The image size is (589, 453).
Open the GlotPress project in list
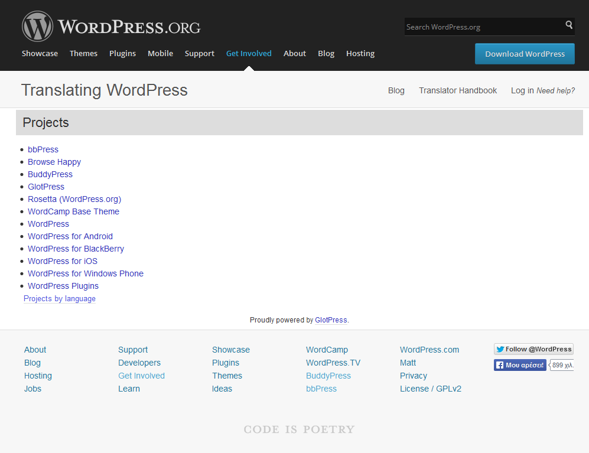(46, 187)
